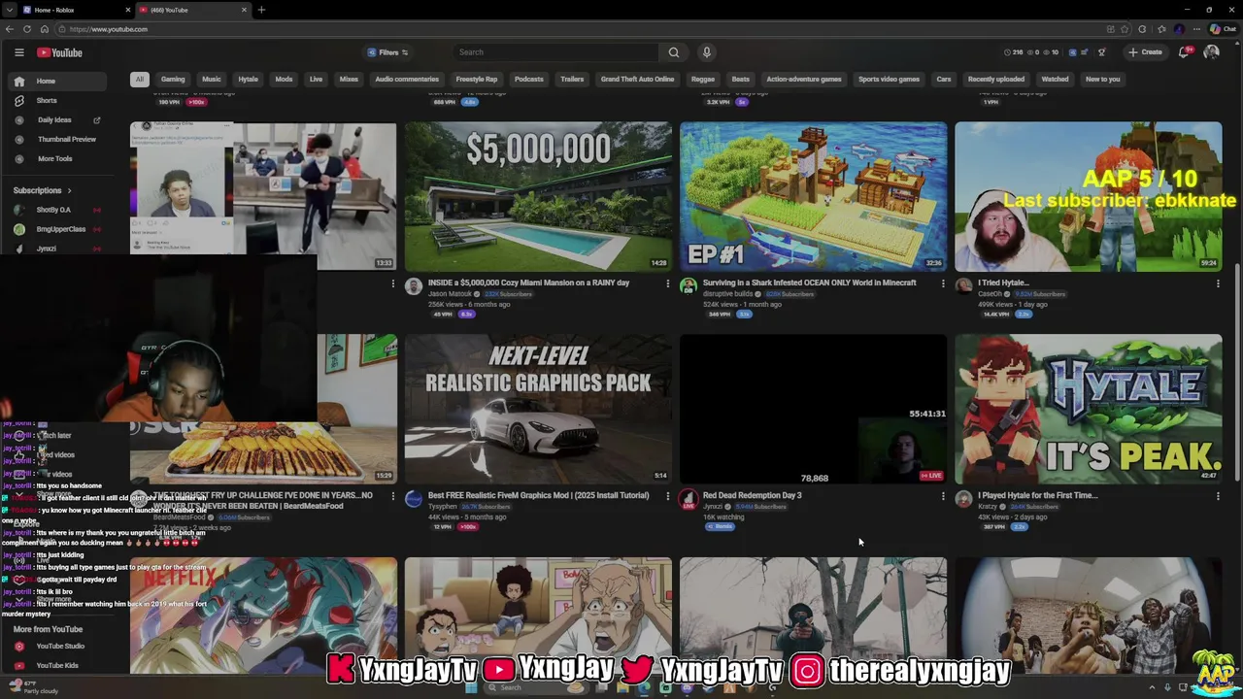1243x699 pixels.
Task: Open the Filters extension button
Action: (387, 52)
